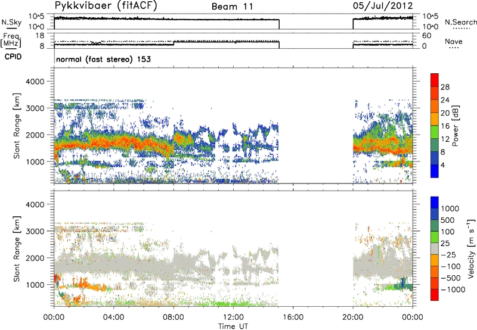Click the blue top of velocity colorbar

pos(435,202)
